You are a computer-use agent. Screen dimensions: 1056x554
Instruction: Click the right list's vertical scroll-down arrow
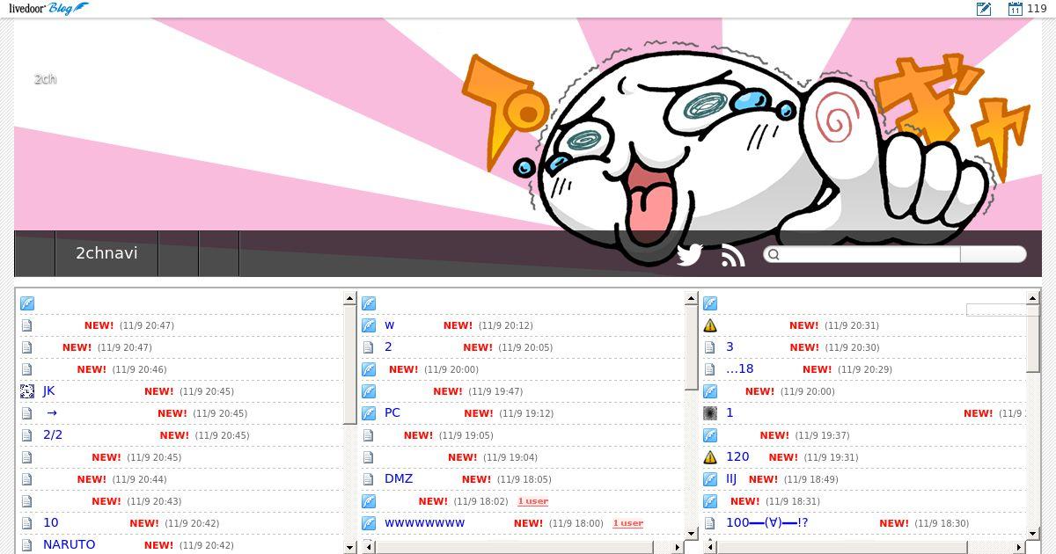tap(1032, 533)
